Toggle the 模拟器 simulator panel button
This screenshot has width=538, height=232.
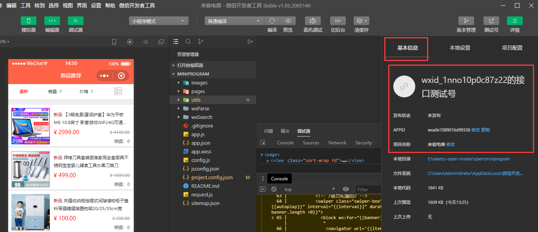29,21
